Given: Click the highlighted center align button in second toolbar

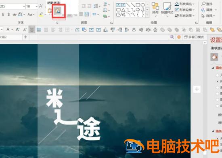Looking at the screenshot, I should click(32, 29).
